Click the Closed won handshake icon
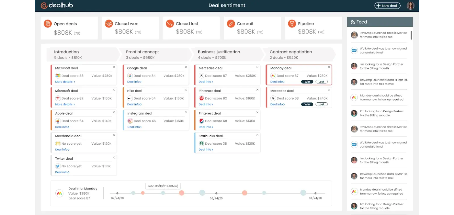 coord(109,24)
